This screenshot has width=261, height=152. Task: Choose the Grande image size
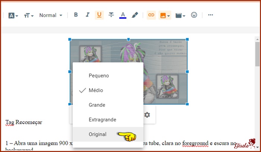click(x=108, y=105)
